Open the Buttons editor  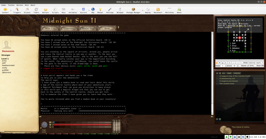click(x=46, y=10)
